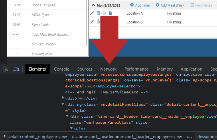
Task: Open the document icon for Location A
Action: (x=110, y=13)
